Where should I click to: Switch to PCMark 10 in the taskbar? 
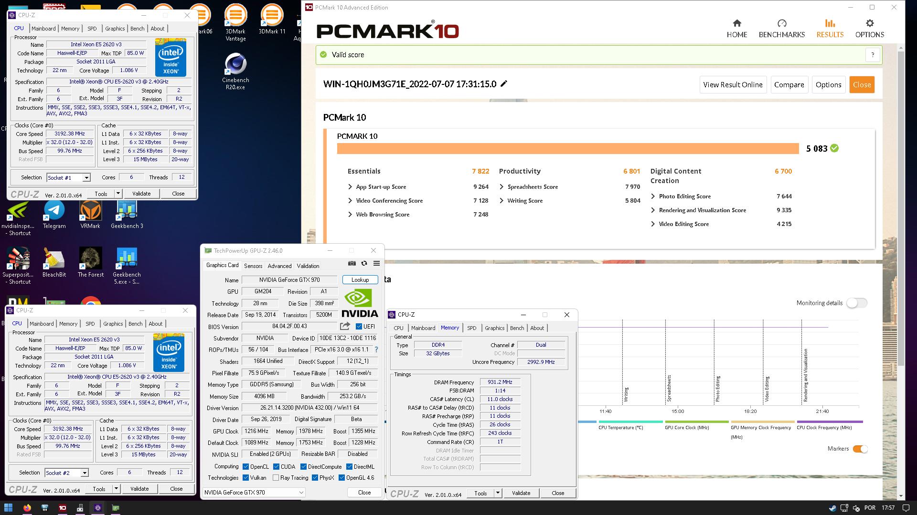pos(62,508)
